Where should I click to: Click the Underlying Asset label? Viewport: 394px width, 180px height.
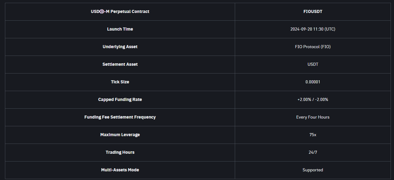pos(120,47)
